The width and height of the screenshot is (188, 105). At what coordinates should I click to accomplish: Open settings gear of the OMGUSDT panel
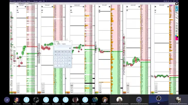[168, 7]
